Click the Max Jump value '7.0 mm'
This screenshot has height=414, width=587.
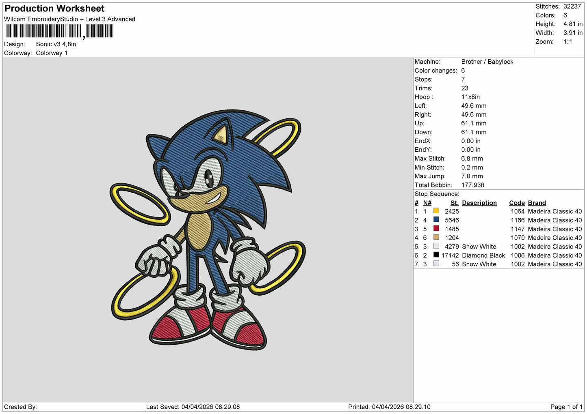(472, 176)
